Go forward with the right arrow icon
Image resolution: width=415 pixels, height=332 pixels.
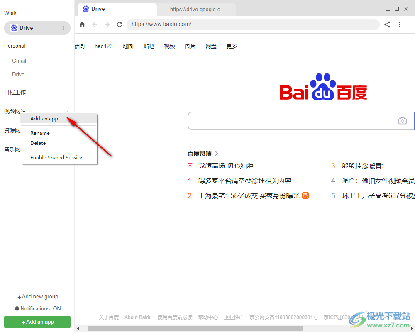coord(107,24)
